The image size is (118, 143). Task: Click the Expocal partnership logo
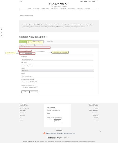pyautogui.click(x=47, y=134)
